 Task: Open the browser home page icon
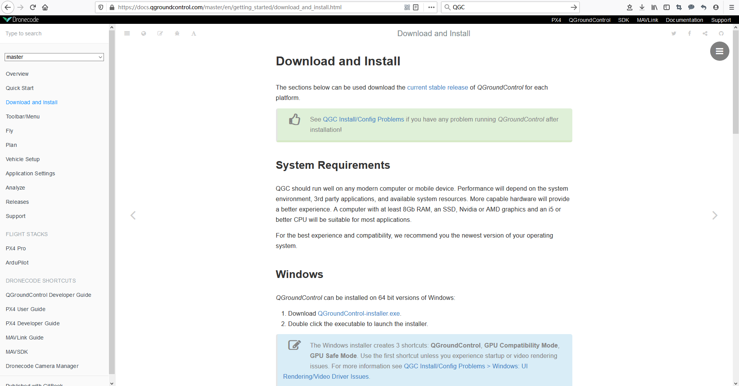point(45,7)
